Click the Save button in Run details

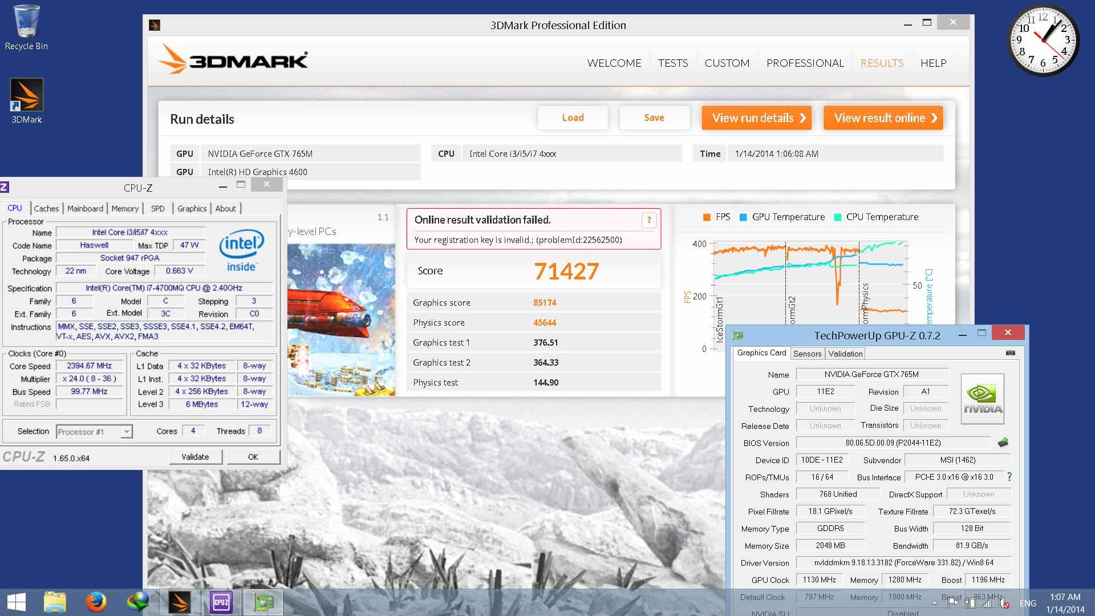654,117
